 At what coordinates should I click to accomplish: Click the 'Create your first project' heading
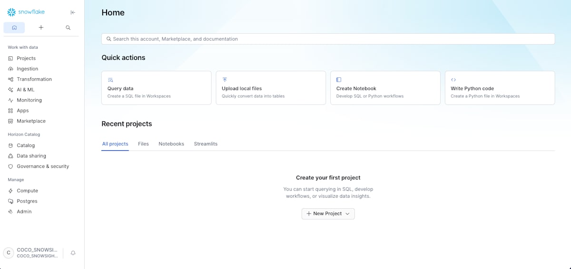328,178
